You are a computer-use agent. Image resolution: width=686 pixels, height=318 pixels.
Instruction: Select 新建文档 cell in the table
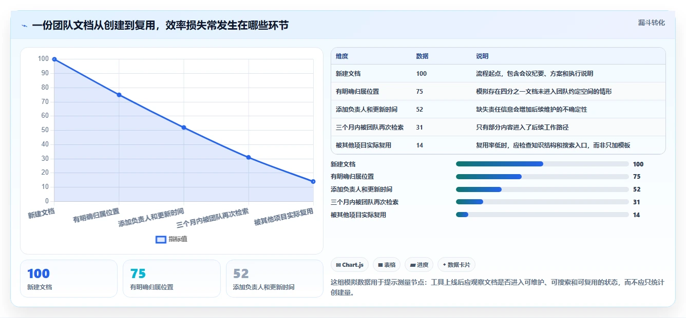click(x=348, y=74)
